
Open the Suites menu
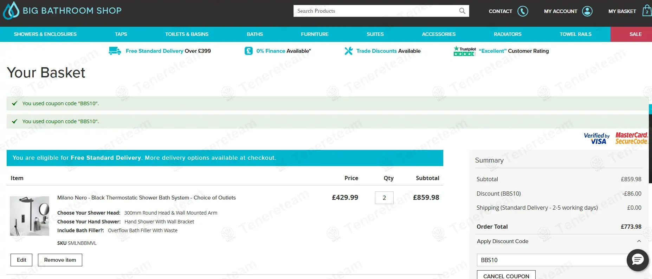tap(375, 34)
